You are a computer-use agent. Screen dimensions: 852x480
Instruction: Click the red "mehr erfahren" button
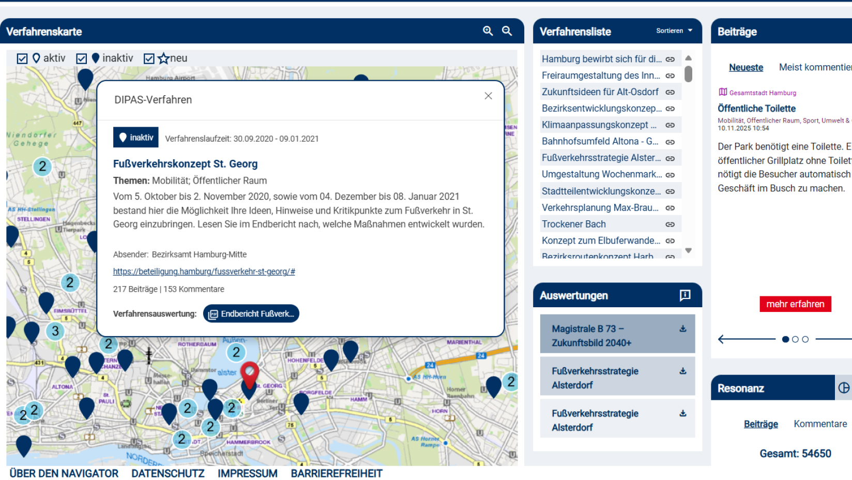(795, 304)
